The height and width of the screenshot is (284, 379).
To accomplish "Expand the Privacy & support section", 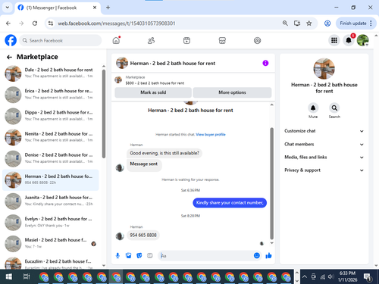I will tap(324, 170).
